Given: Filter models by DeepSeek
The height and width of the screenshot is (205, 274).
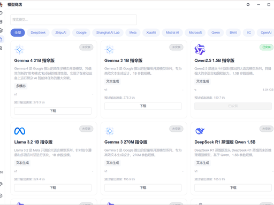Looking at the screenshot, I should pyautogui.click(x=38, y=33).
